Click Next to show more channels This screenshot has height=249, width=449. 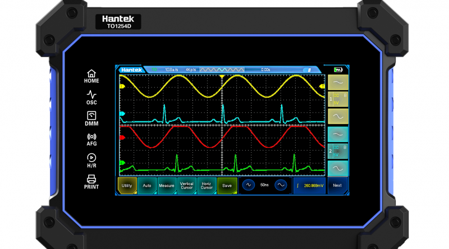(x=337, y=185)
